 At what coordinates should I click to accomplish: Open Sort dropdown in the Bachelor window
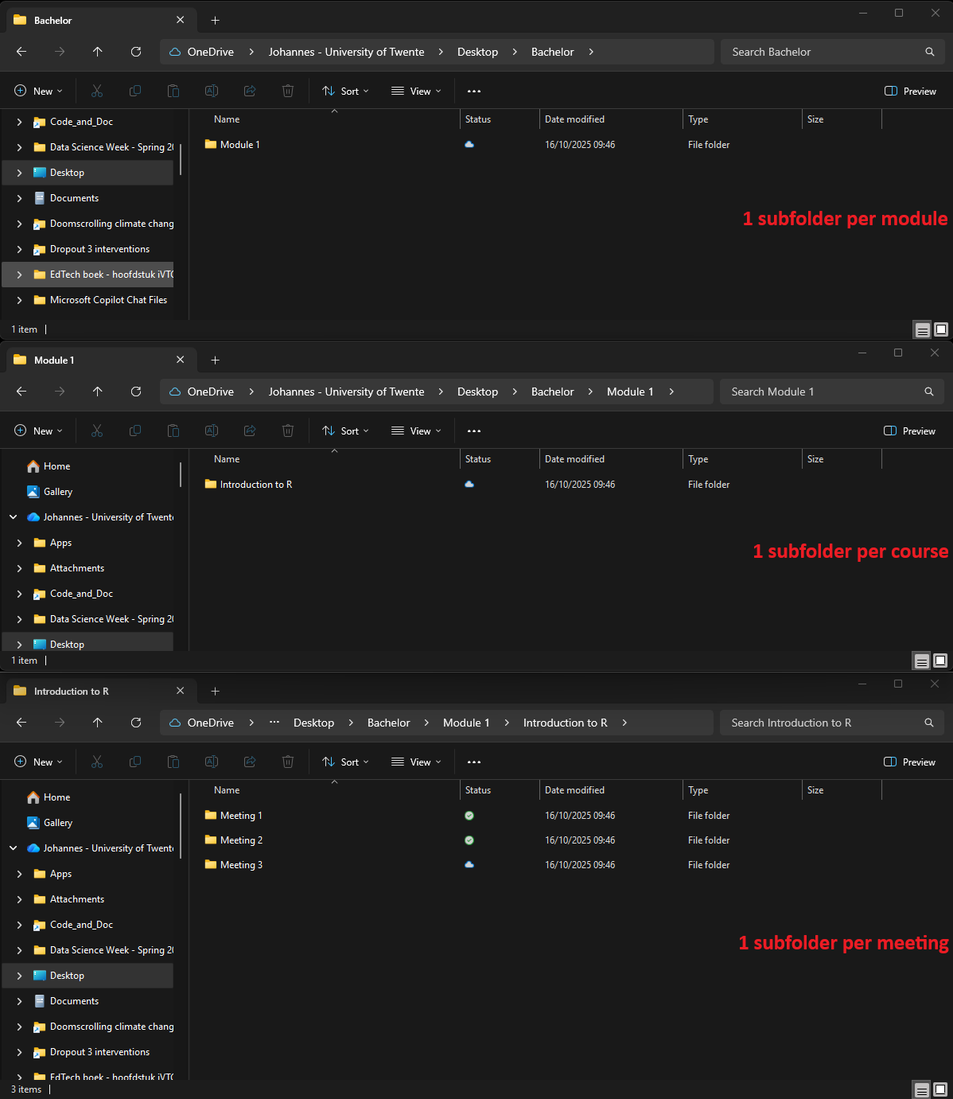click(346, 92)
